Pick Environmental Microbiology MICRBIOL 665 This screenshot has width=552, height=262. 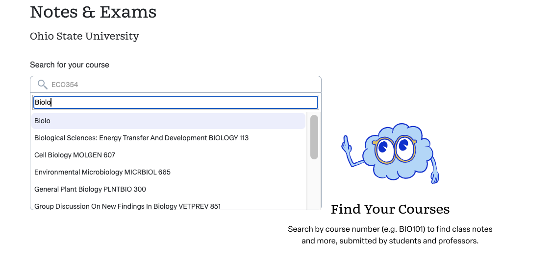point(168,172)
